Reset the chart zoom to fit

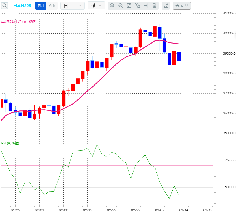[129, 5]
